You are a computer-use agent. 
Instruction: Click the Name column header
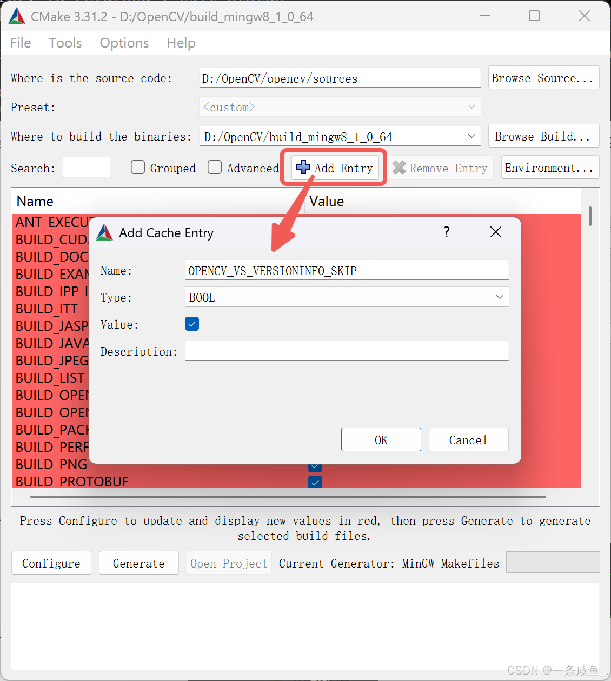click(x=158, y=201)
